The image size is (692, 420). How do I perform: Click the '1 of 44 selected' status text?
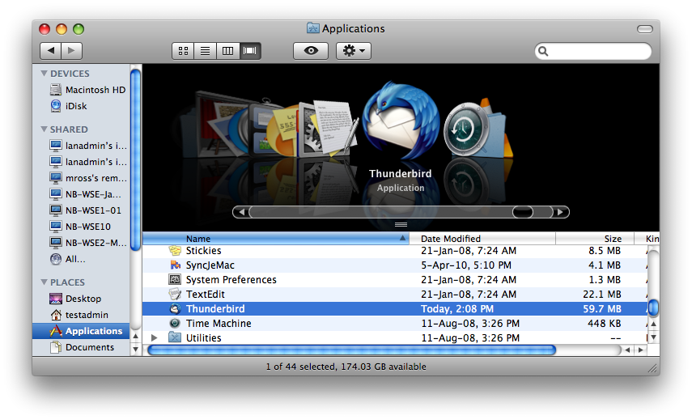pyautogui.click(x=300, y=367)
